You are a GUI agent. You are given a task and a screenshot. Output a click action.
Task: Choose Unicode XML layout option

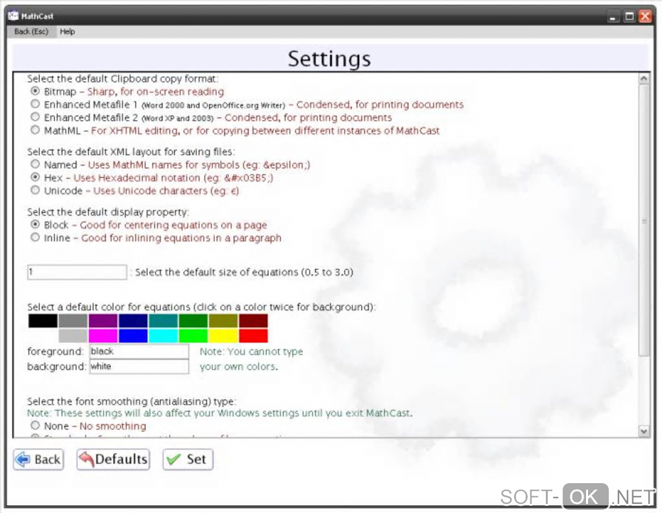coord(35,190)
